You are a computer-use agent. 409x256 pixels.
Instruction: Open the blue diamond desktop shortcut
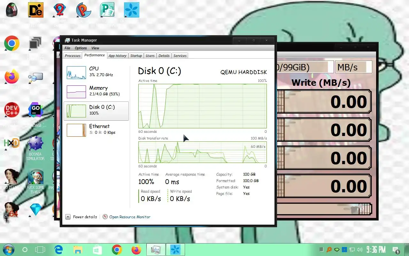pyautogui.click(x=35, y=210)
